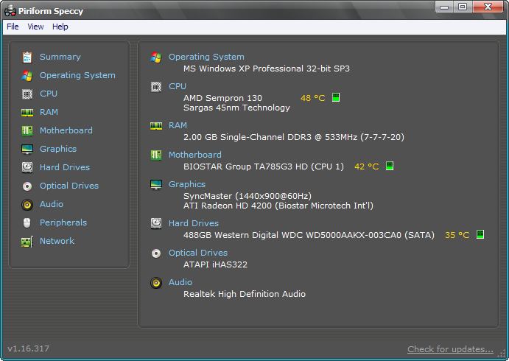The width and height of the screenshot is (509, 361).
Task: Click the RAM stick icon in sidebar
Action: [x=27, y=112]
